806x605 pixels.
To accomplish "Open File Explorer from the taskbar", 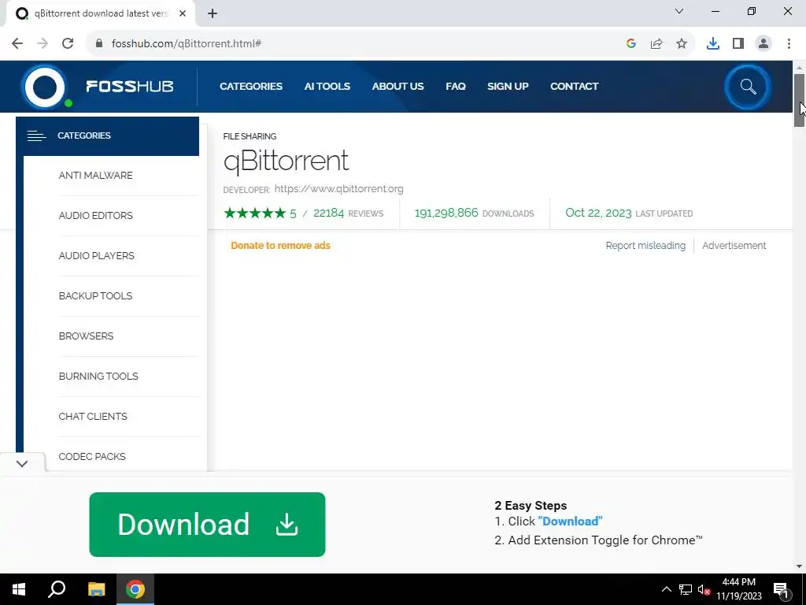I will [x=96, y=589].
